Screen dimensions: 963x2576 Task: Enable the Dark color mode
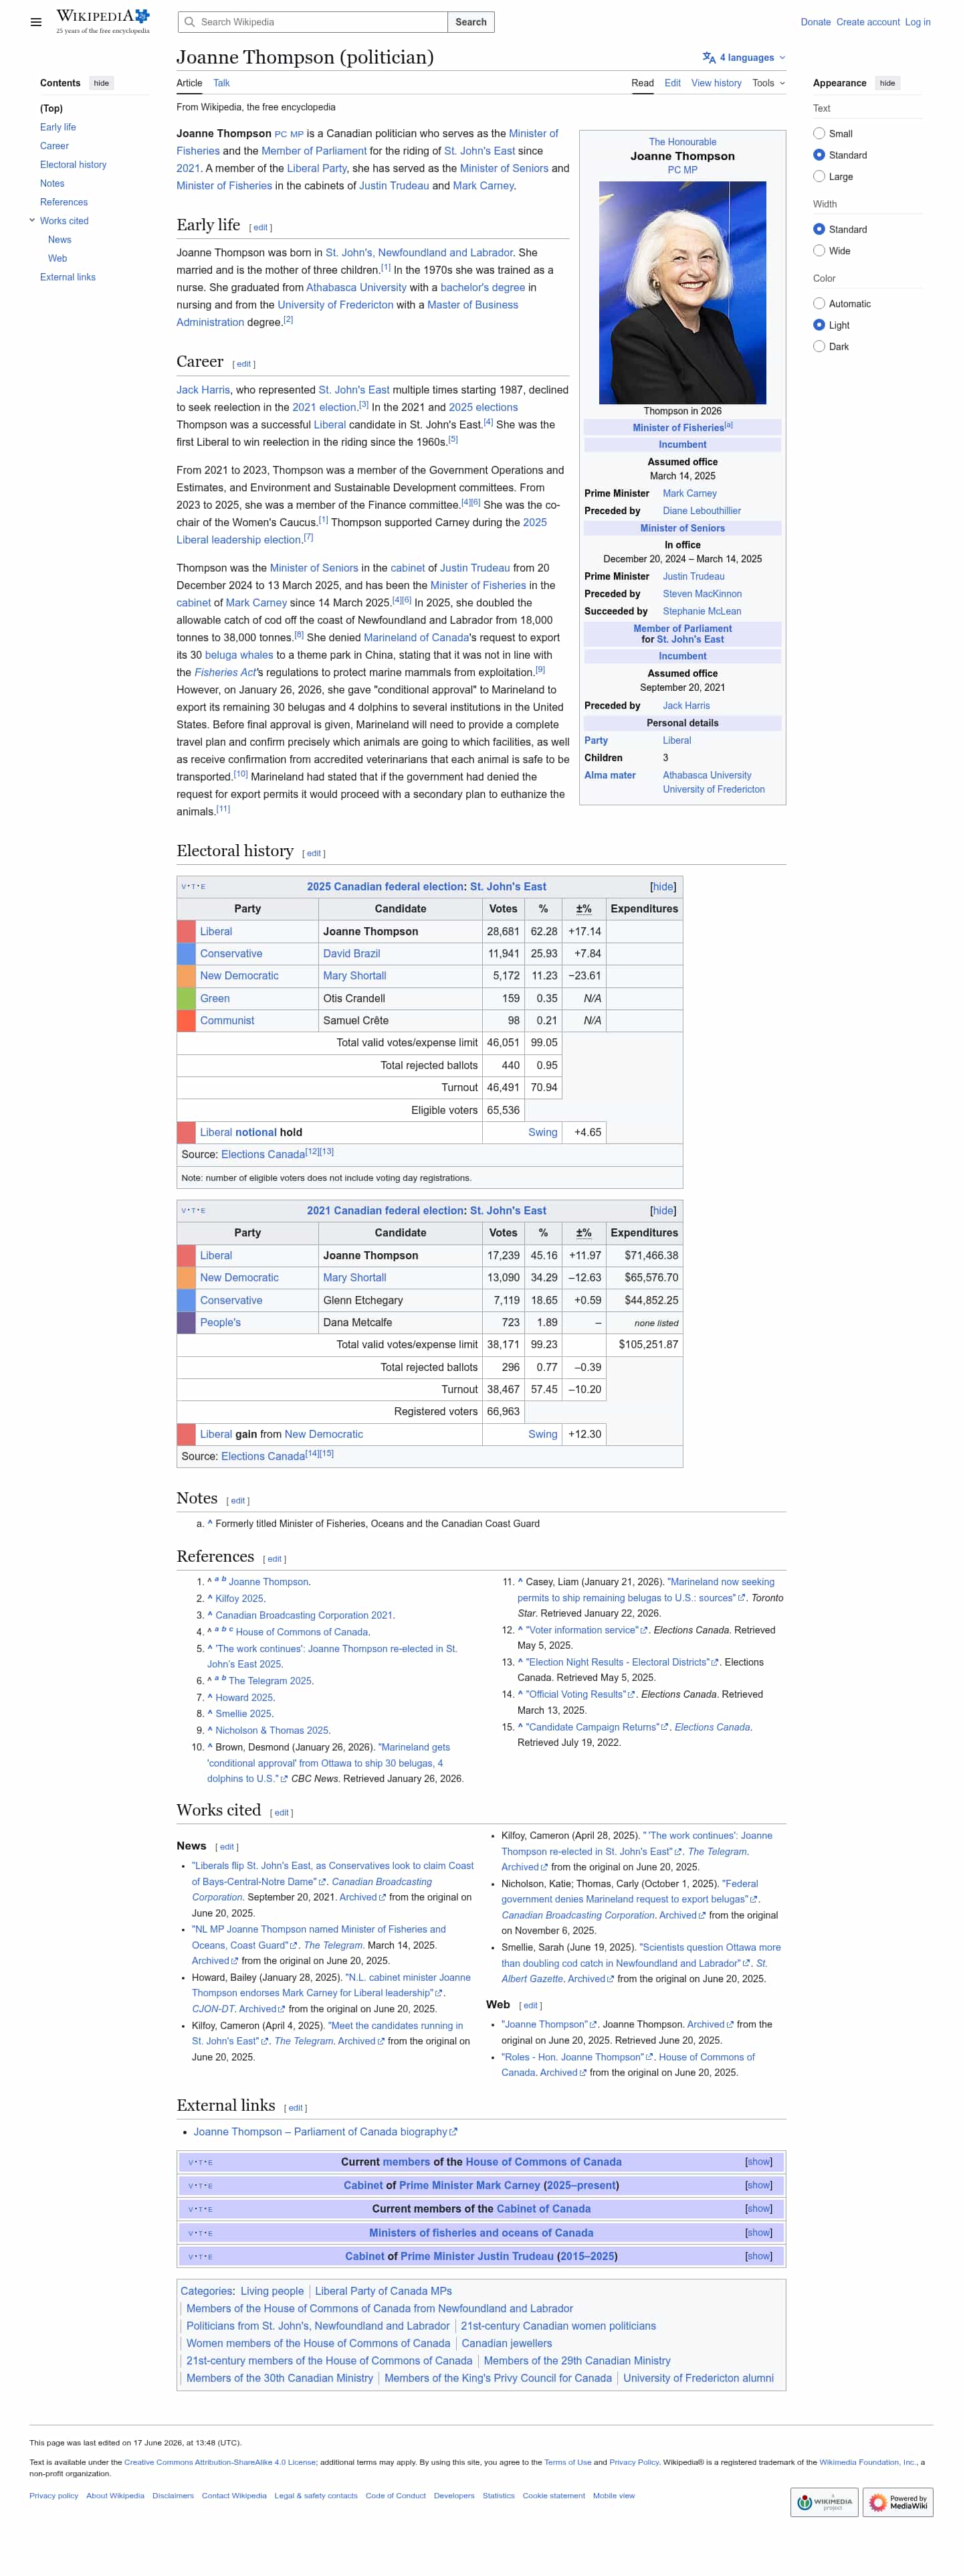click(x=818, y=346)
